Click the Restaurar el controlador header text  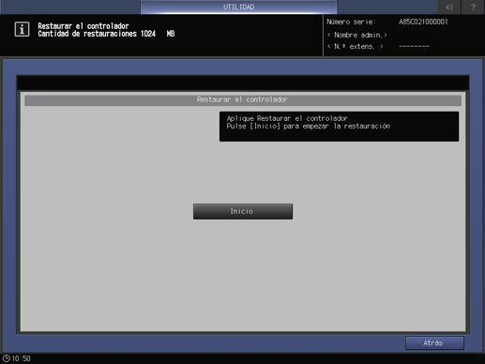(x=83, y=26)
